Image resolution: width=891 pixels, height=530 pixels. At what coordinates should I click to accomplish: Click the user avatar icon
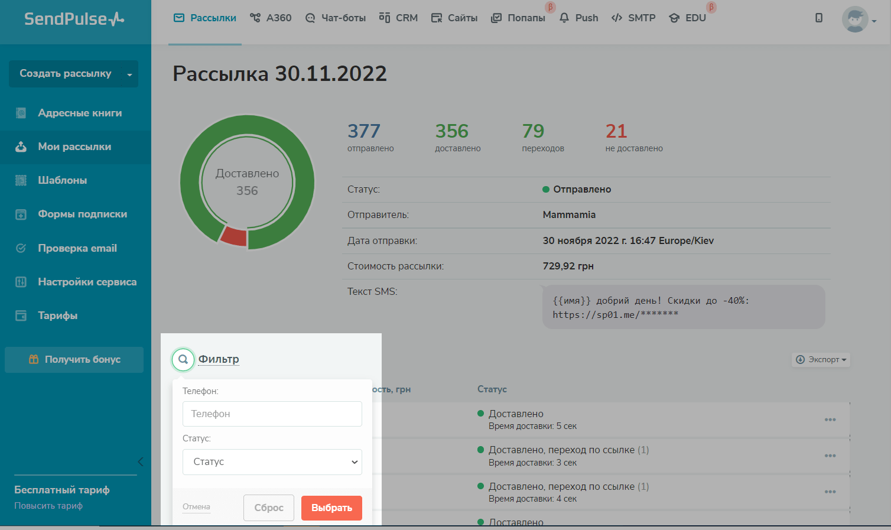(854, 19)
